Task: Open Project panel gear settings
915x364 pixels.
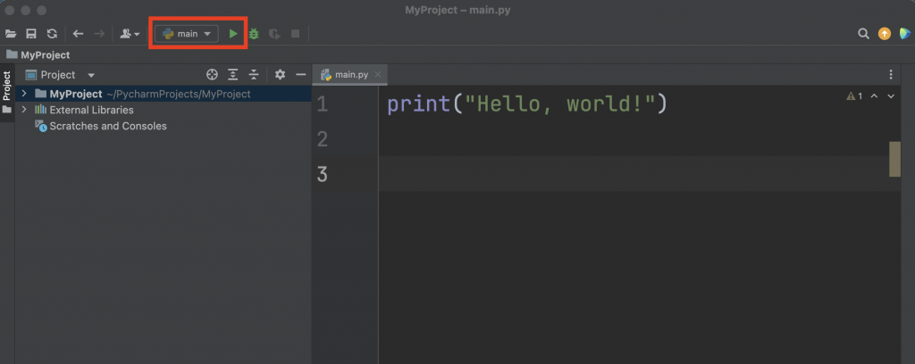Action: pos(280,75)
